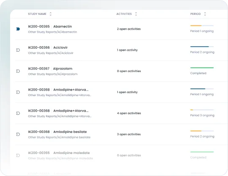Image resolution: width=228 pixels, height=176 pixels.
Task: Click '1 open activity' for Aciclovir
Action: 127,50
